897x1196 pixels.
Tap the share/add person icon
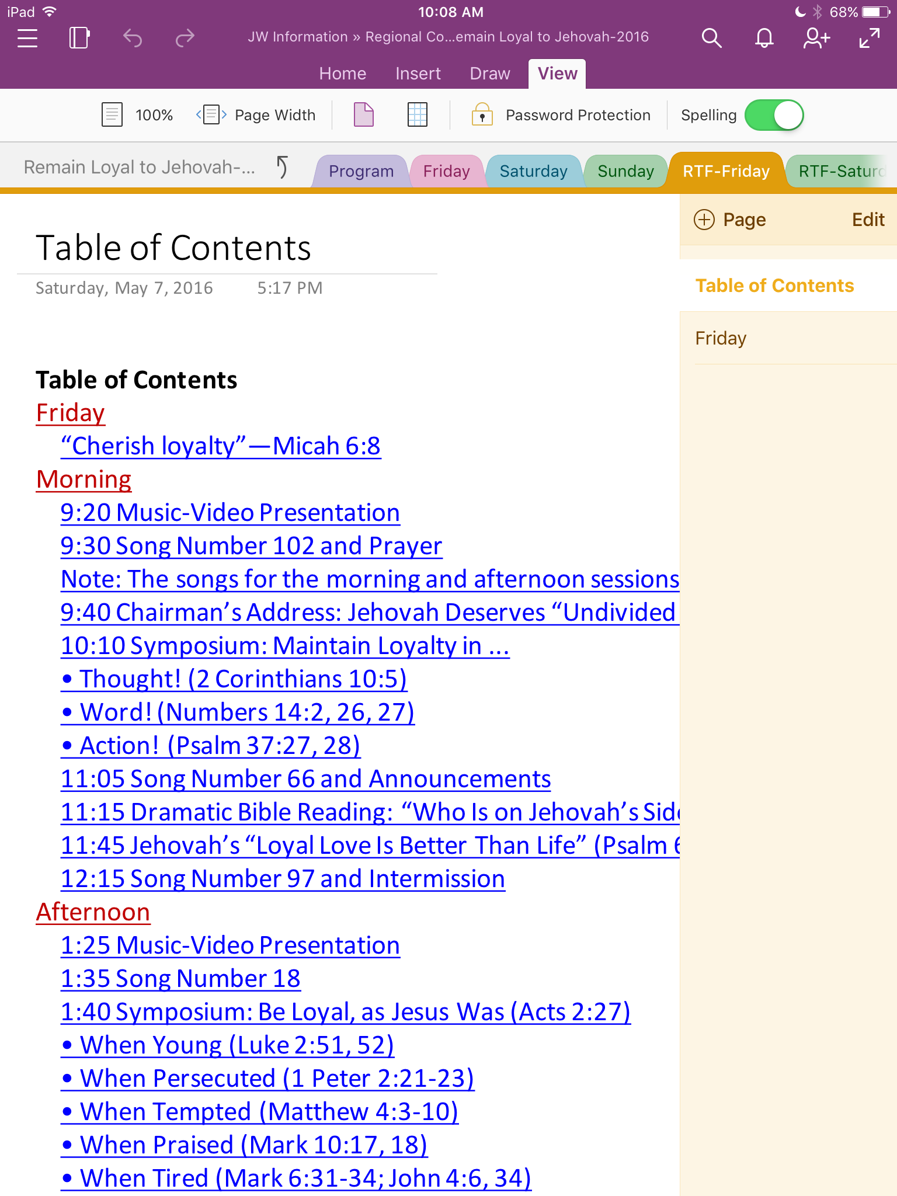click(x=816, y=39)
